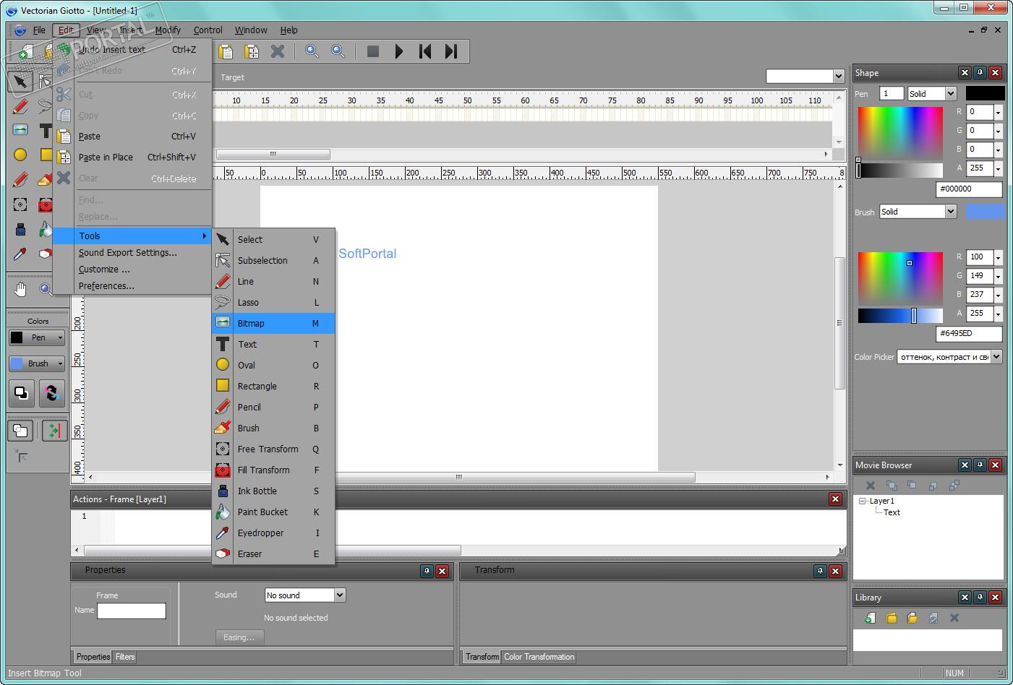Click the delete X icon in Movie Browser toolbar

coord(871,486)
